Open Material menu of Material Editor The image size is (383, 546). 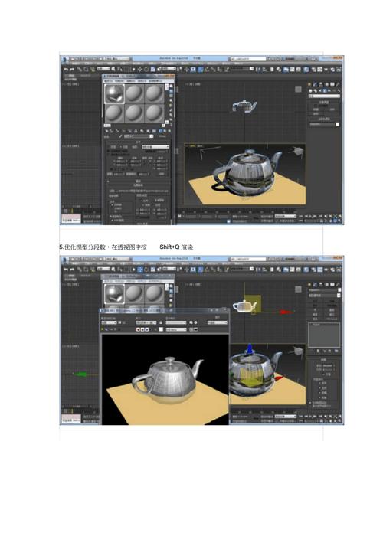coord(120,80)
